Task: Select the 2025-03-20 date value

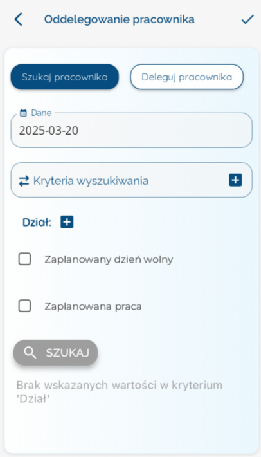Action: pos(49,130)
